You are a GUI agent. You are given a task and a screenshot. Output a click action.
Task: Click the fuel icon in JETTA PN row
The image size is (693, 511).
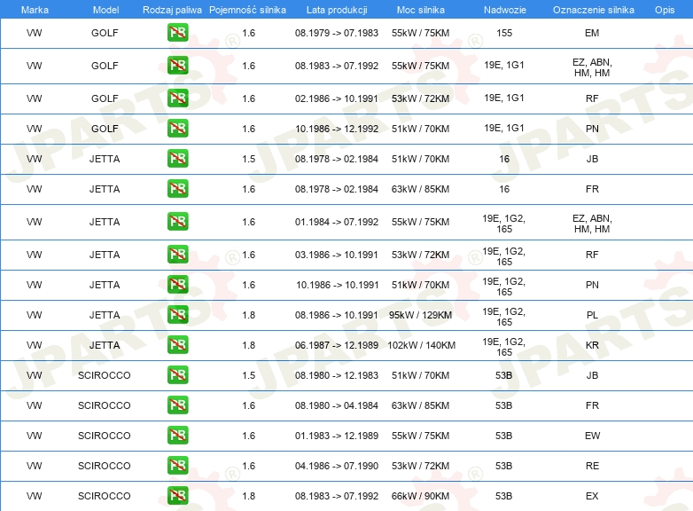pos(177,285)
